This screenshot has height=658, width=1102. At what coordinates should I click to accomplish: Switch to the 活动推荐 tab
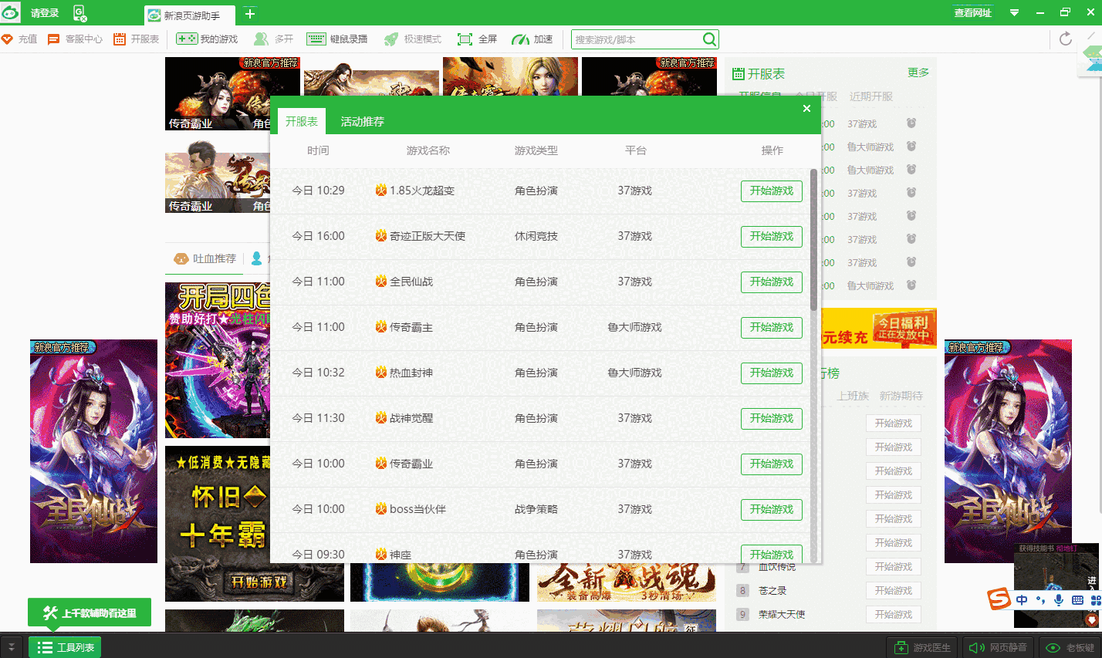click(x=363, y=121)
